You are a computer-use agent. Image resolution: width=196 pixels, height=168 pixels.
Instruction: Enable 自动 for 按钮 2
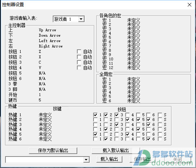79,57
